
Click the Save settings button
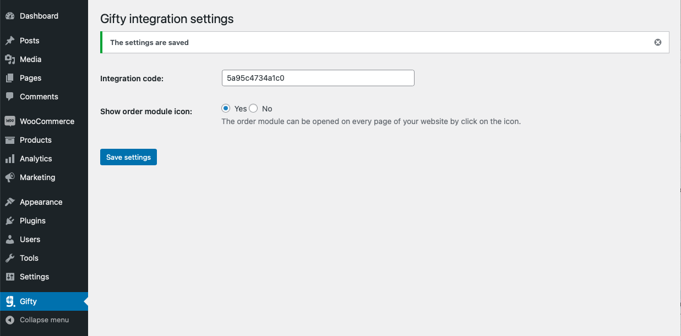[128, 157]
